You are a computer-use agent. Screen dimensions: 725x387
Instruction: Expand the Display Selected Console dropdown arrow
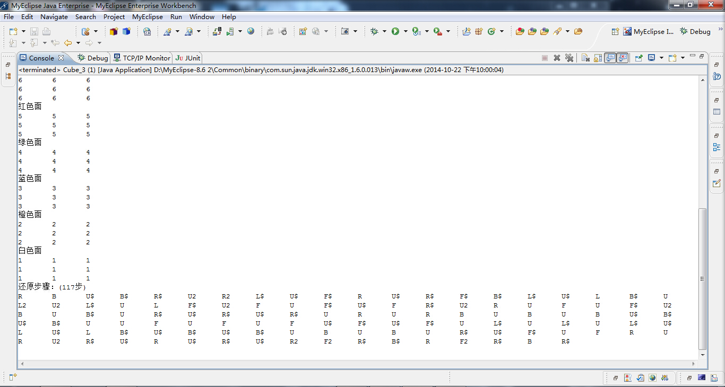[x=661, y=58]
